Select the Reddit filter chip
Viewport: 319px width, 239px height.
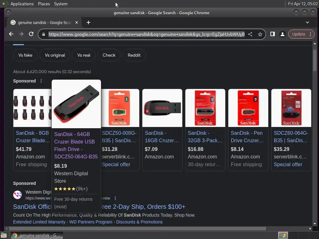(x=134, y=55)
